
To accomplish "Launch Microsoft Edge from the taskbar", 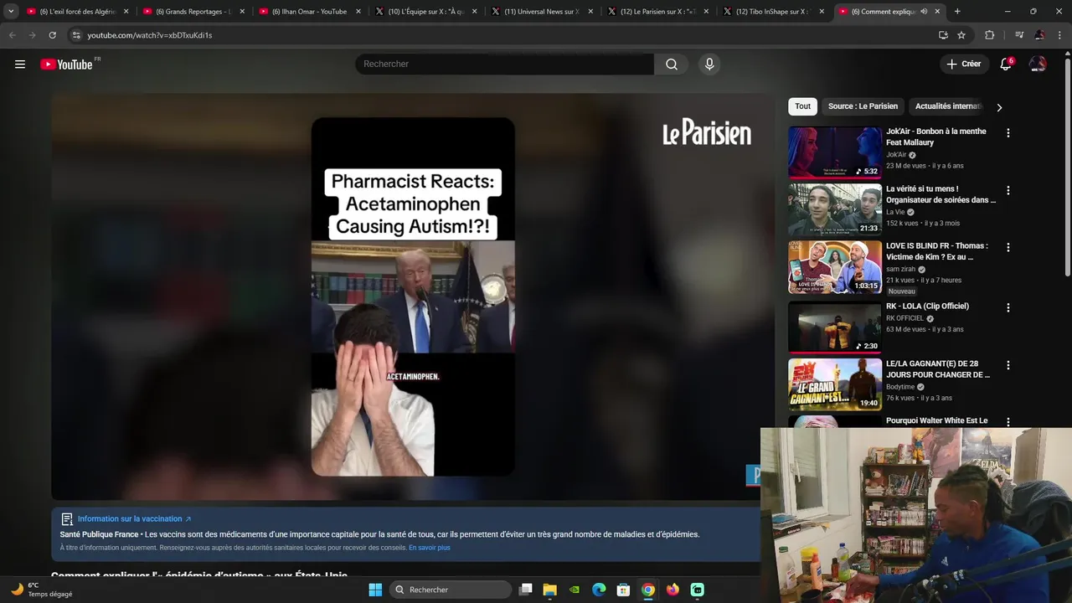I will coord(599,590).
